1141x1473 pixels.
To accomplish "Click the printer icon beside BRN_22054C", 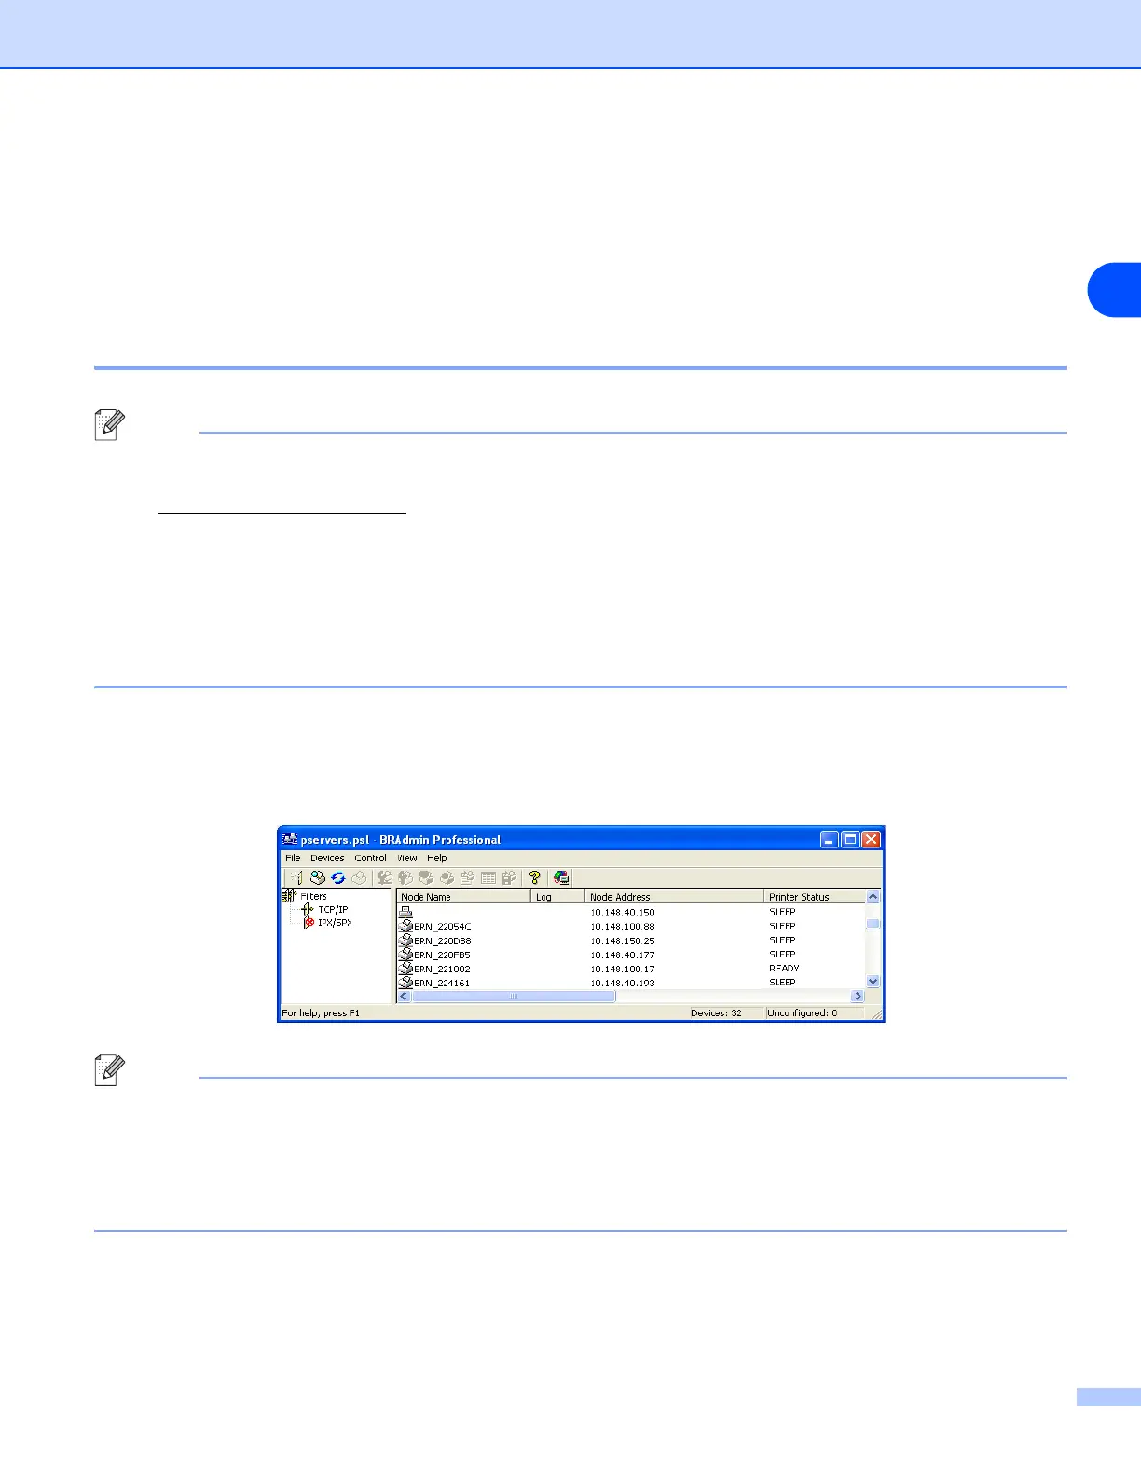I will point(406,927).
